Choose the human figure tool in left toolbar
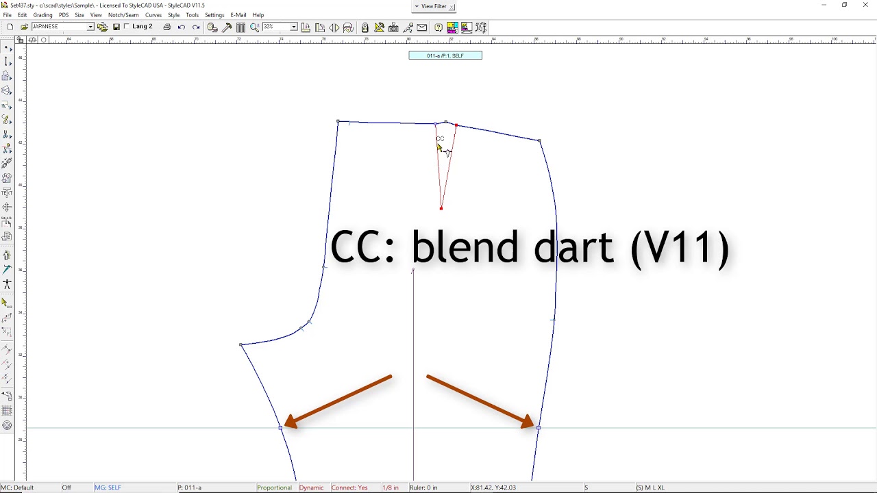Image resolution: width=877 pixels, height=493 pixels. click(7, 283)
